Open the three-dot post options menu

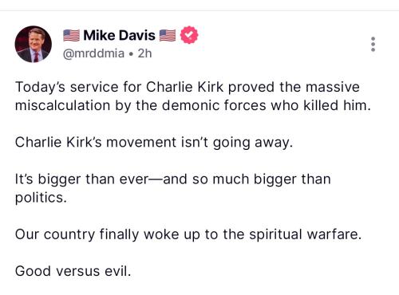point(373,44)
